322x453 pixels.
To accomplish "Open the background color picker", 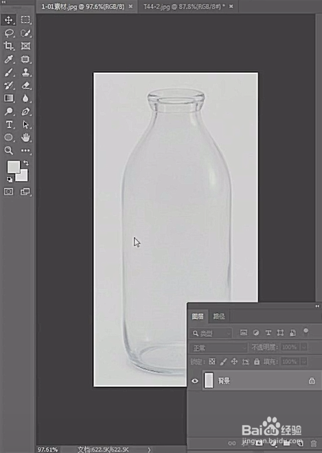I will [x=24, y=177].
